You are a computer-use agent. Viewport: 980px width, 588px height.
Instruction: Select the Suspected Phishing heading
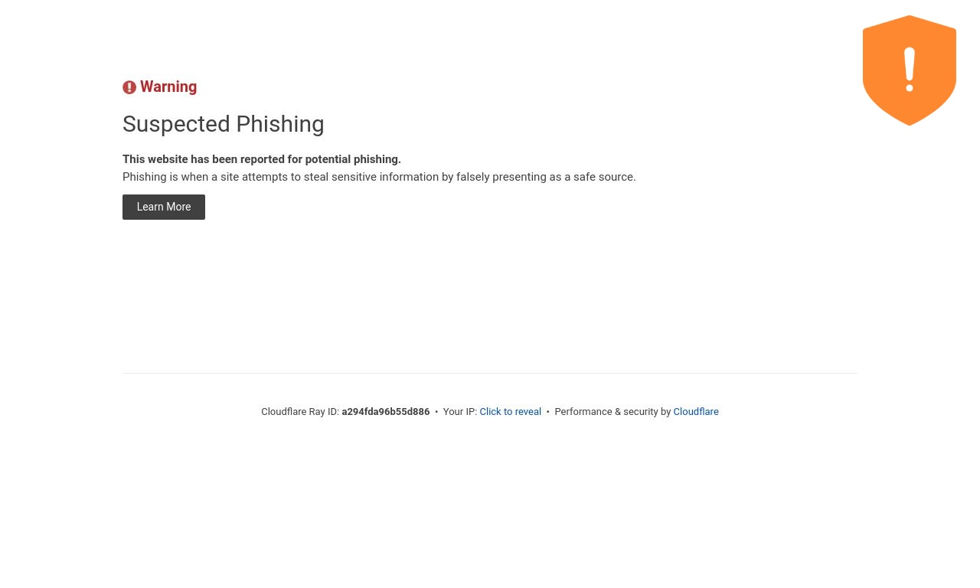(224, 124)
